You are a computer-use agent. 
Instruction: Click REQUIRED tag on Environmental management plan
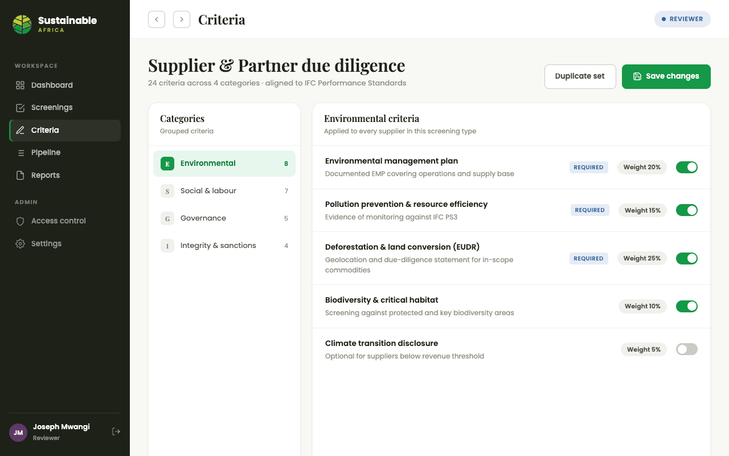pyautogui.click(x=588, y=167)
